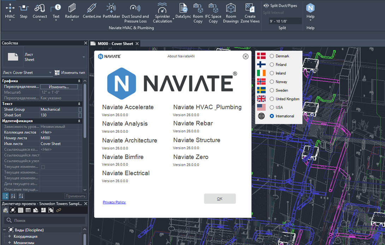Open the Connect tool
This screenshot has width=385, height=245.
coord(40,12)
